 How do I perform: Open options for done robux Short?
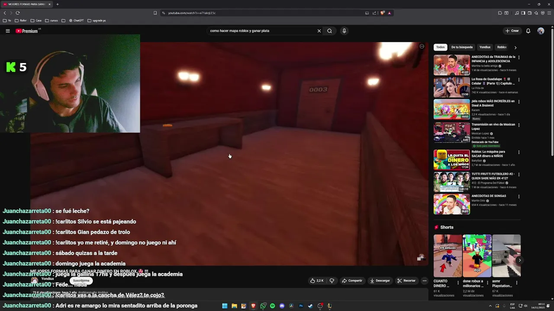pos(487,283)
